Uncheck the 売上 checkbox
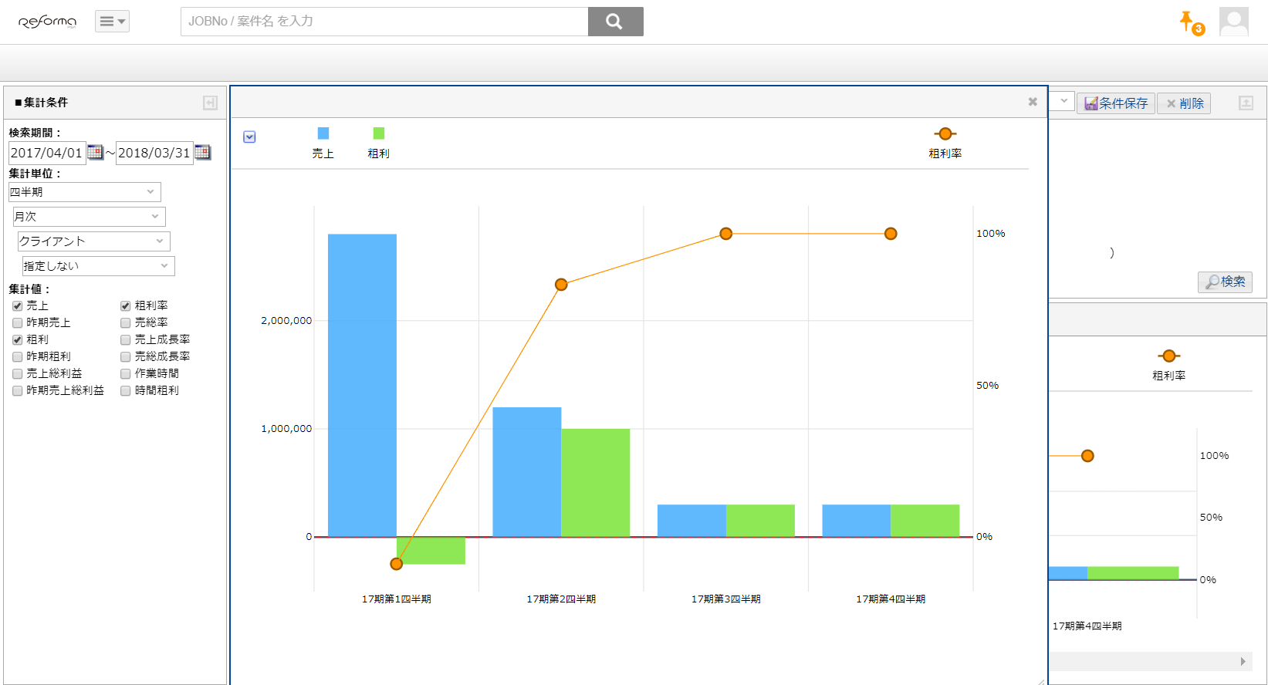This screenshot has width=1268, height=685. click(x=18, y=306)
